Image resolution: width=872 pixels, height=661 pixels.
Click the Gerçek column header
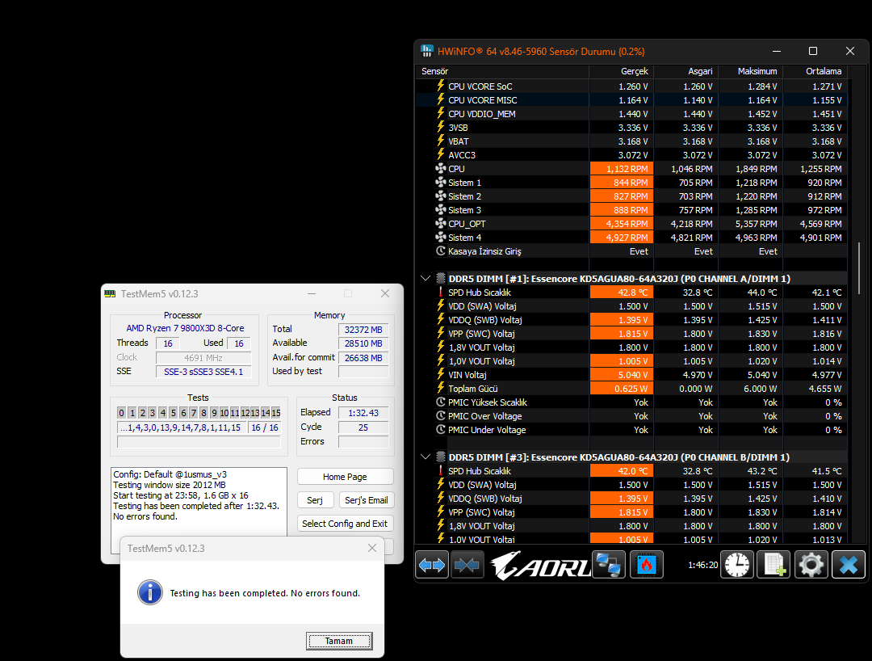[621, 71]
